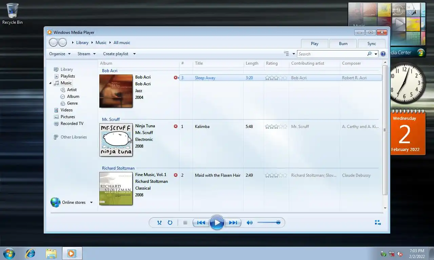This screenshot has width=434, height=260.
Task: Select Maid with the Flaxen Hair track
Action: pyautogui.click(x=218, y=175)
